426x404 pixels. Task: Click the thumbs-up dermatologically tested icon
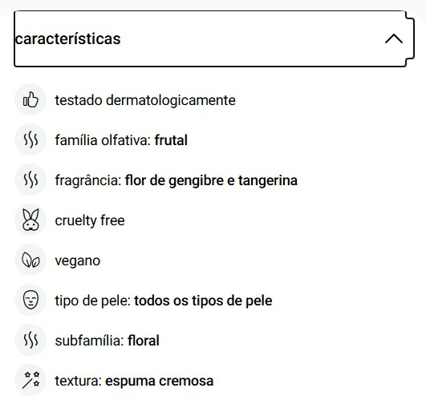(x=30, y=99)
